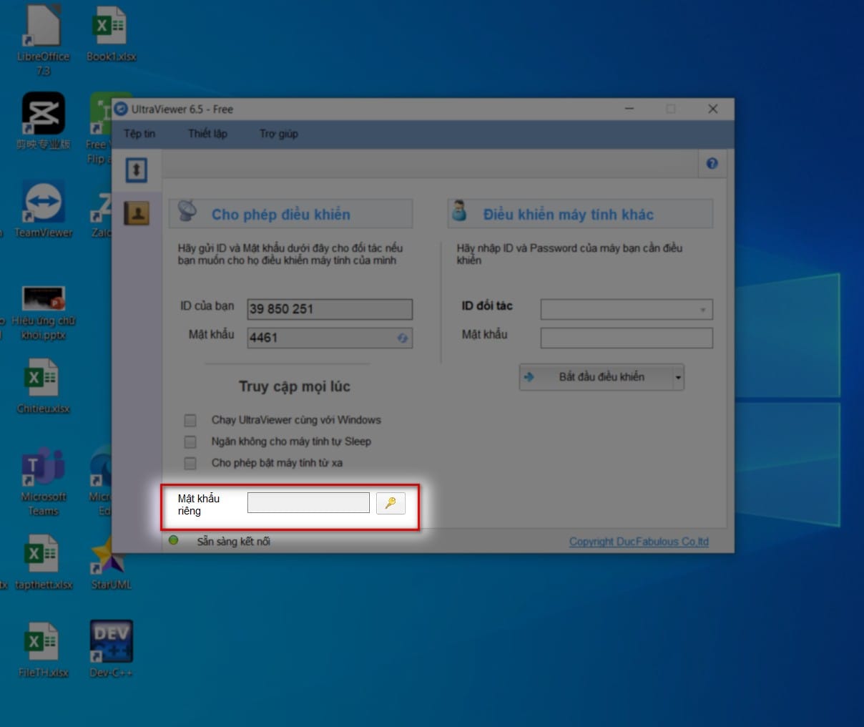864x727 pixels.
Task: Focus the partner Mật khẩu input field
Action: [x=627, y=338]
